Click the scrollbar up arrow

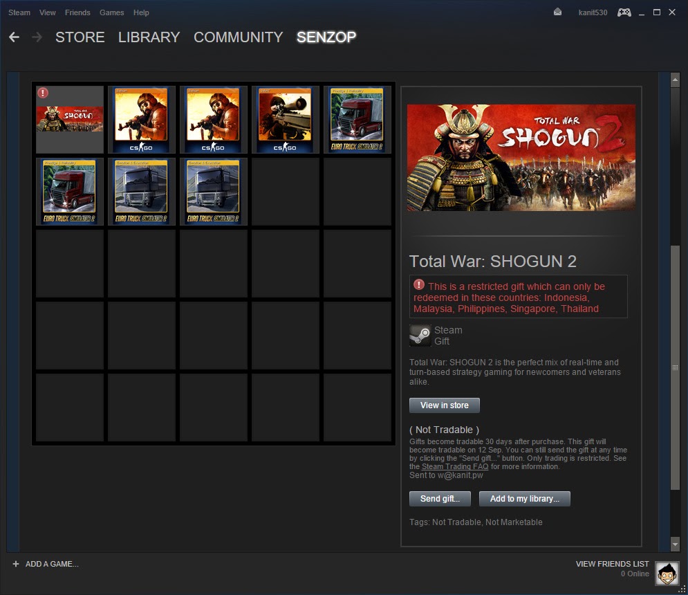click(676, 80)
